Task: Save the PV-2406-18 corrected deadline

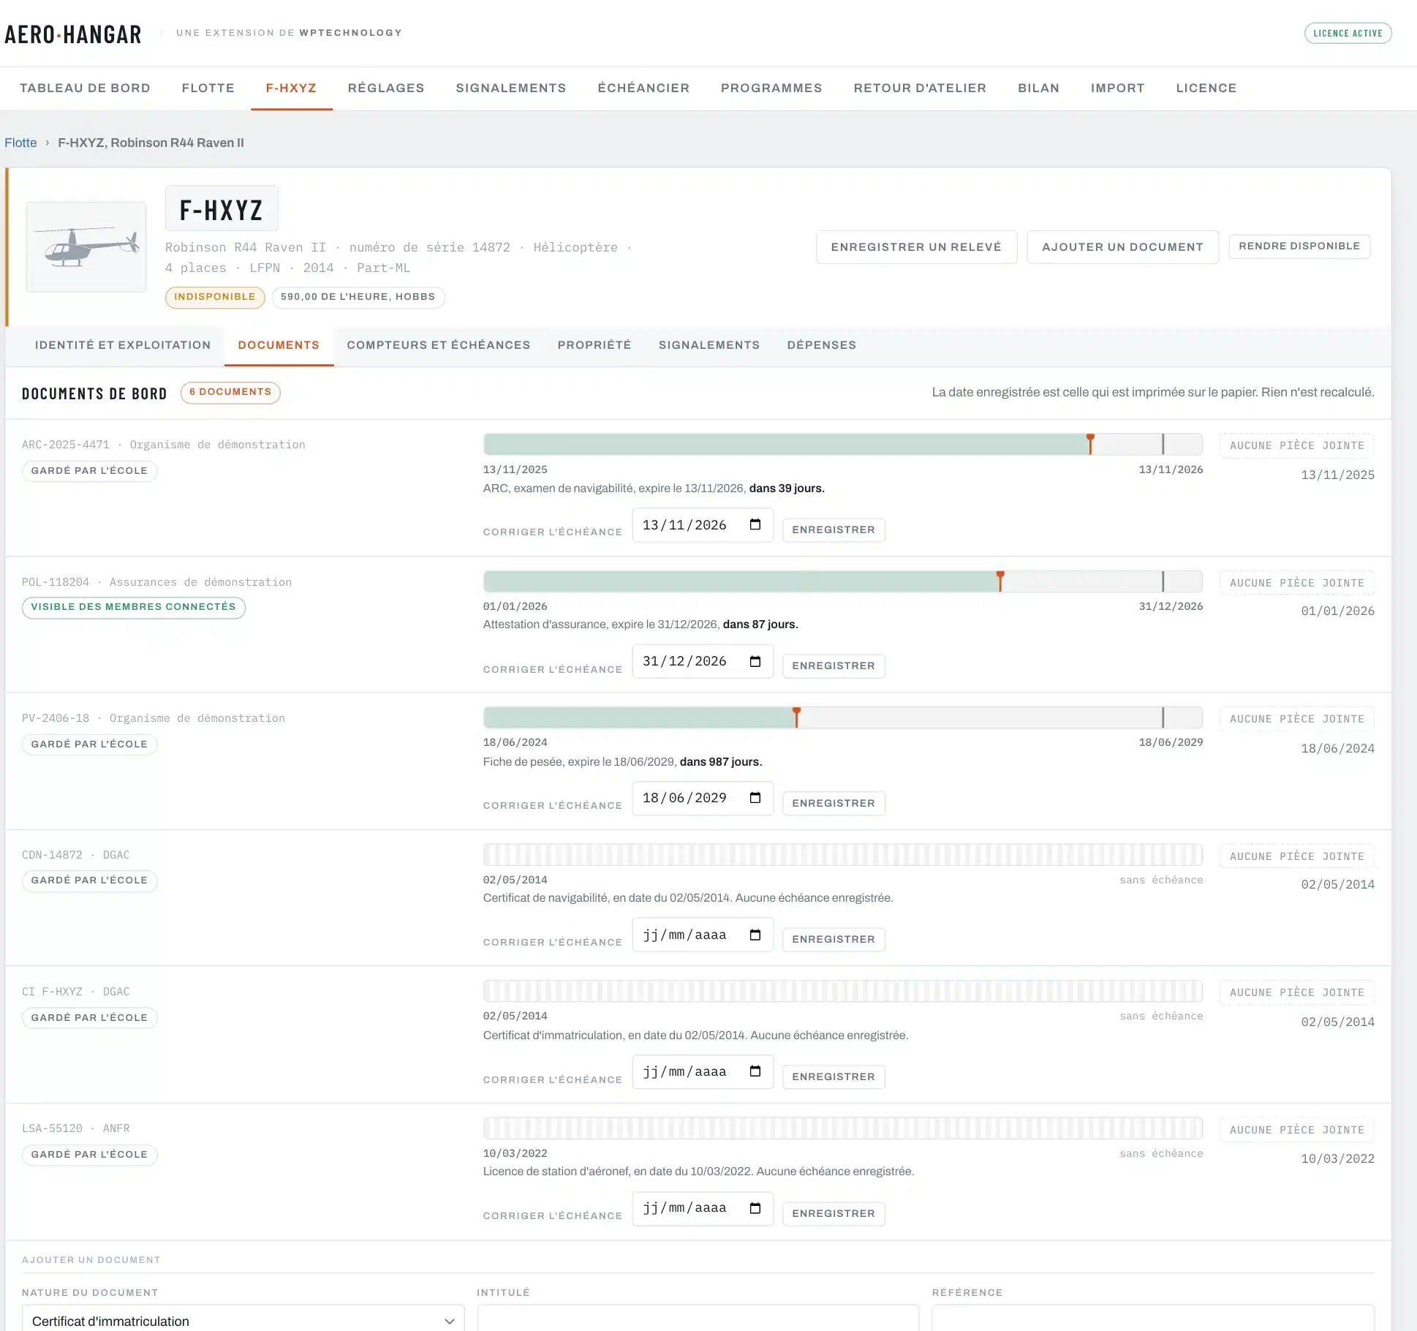Action: [834, 803]
